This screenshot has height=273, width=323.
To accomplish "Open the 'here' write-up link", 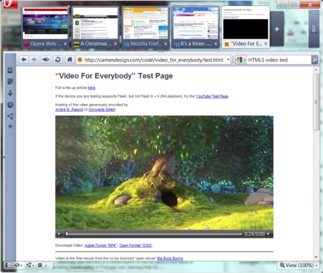I will tap(92, 88).
